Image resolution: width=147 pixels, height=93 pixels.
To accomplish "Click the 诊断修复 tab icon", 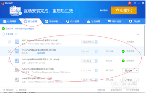I will click(x=46, y=22).
